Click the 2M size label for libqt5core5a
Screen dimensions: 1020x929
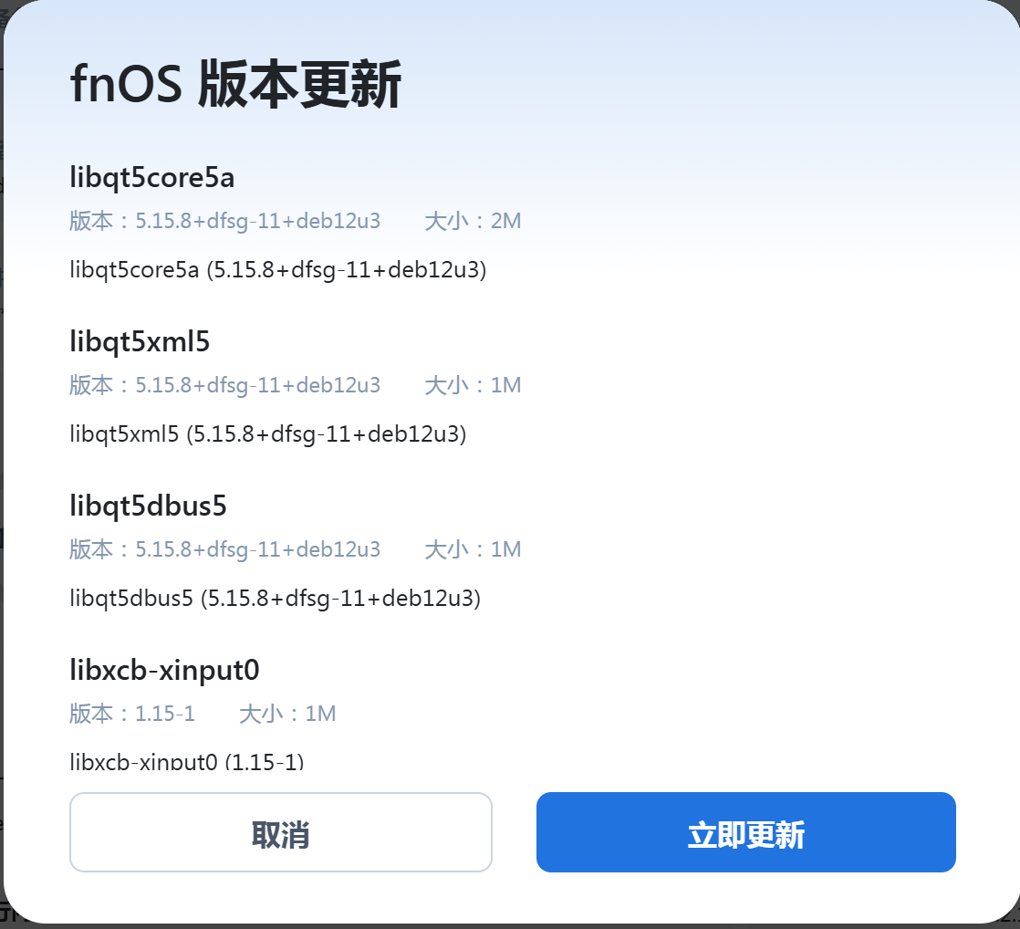473,221
